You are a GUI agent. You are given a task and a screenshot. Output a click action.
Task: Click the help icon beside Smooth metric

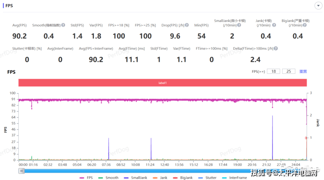(63, 25)
